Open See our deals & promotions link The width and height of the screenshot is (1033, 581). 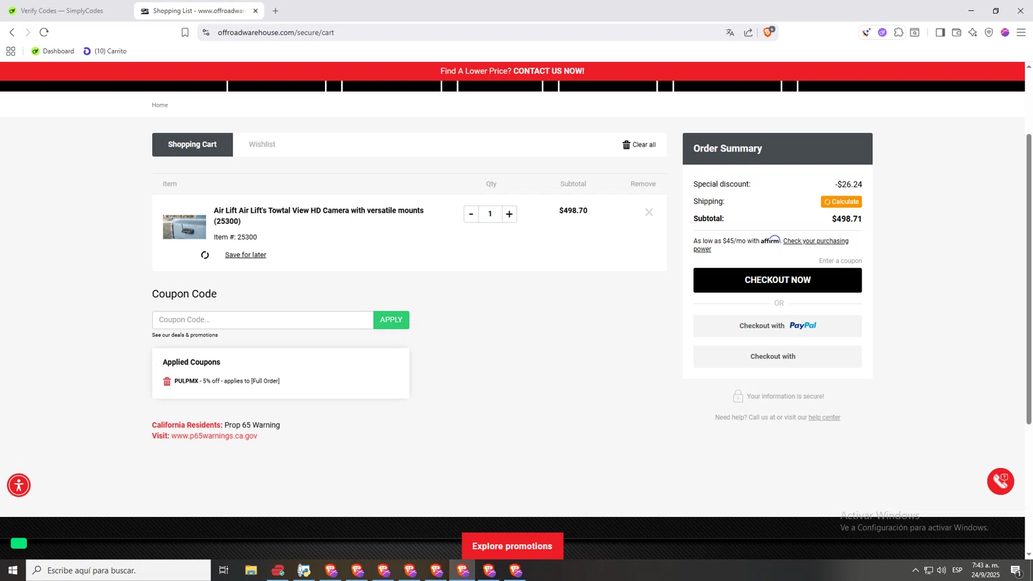point(185,335)
